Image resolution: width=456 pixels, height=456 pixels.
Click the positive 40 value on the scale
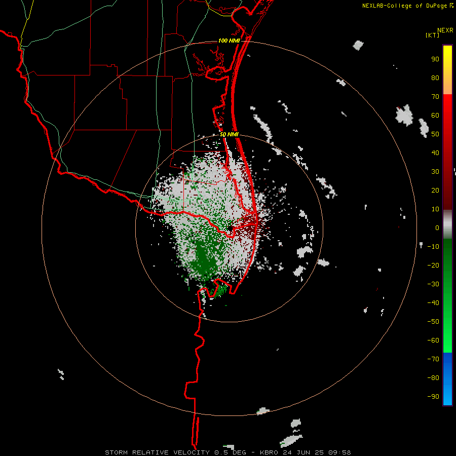pos(435,153)
